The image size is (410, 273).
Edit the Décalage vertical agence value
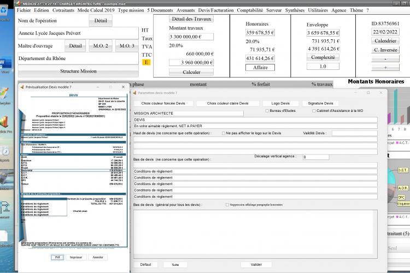tap(316, 157)
